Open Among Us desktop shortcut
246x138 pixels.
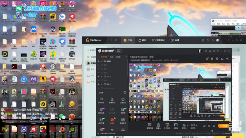[x=43, y=131]
